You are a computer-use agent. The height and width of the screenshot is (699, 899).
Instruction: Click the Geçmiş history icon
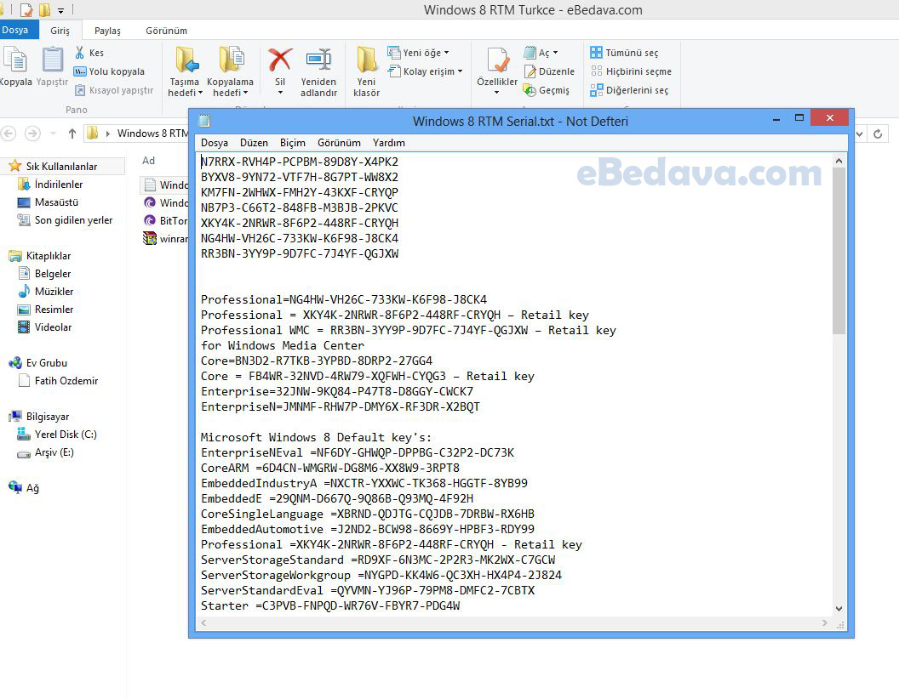tap(529, 90)
